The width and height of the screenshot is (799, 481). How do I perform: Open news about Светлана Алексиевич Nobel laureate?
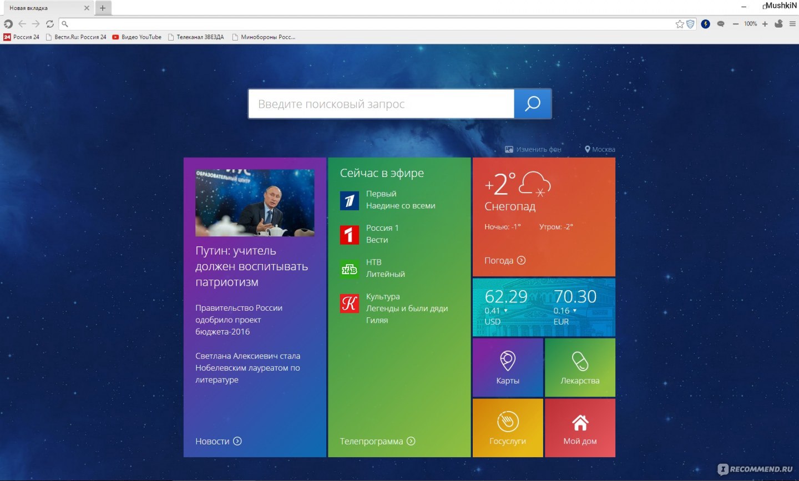[x=247, y=368]
